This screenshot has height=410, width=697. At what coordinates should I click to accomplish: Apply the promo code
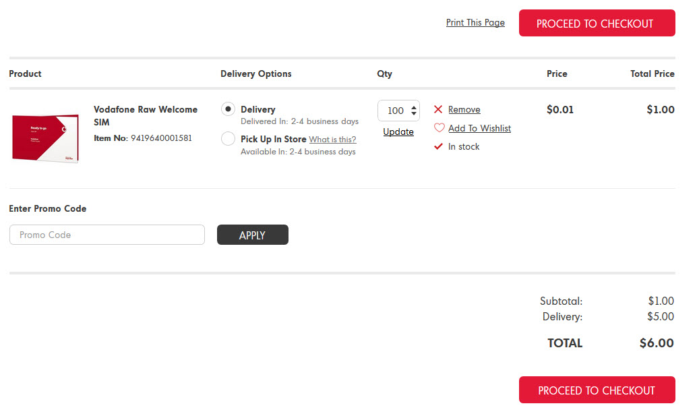(x=253, y=235)
